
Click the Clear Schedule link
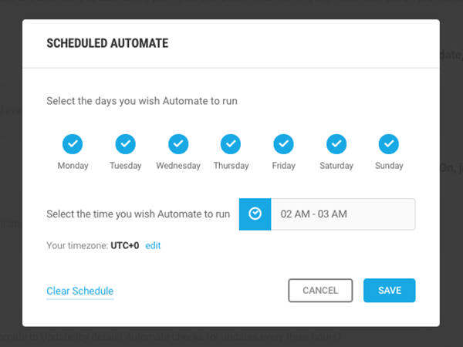point(80,291)
